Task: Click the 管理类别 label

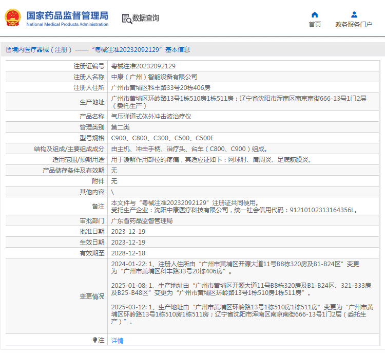Action: click(x=92, y=127)
